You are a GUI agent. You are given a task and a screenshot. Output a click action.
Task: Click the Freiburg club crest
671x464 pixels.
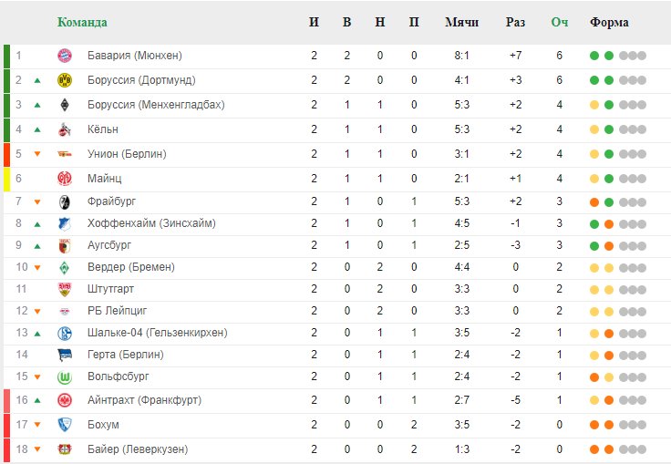(x=64, y=201)
